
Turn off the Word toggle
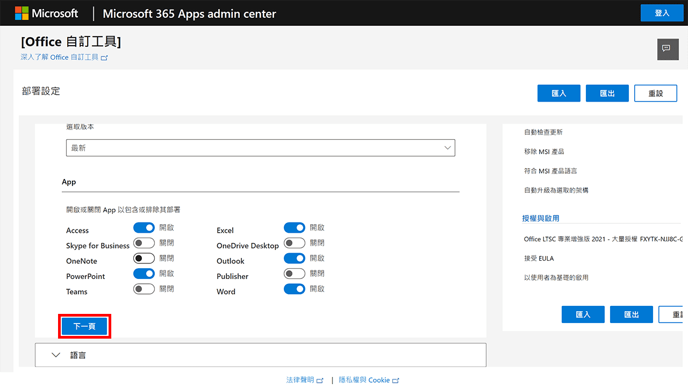point(294,289)
